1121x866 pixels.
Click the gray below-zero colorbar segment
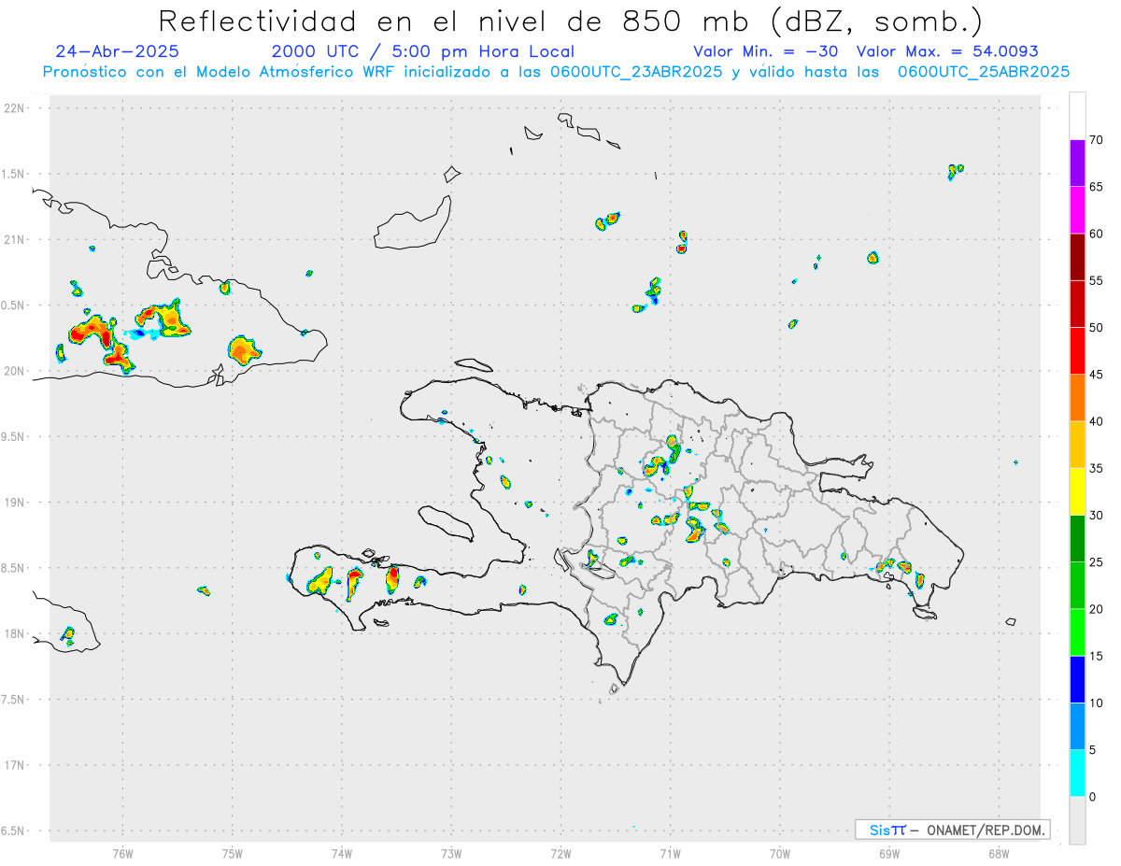coord(1077,820)
